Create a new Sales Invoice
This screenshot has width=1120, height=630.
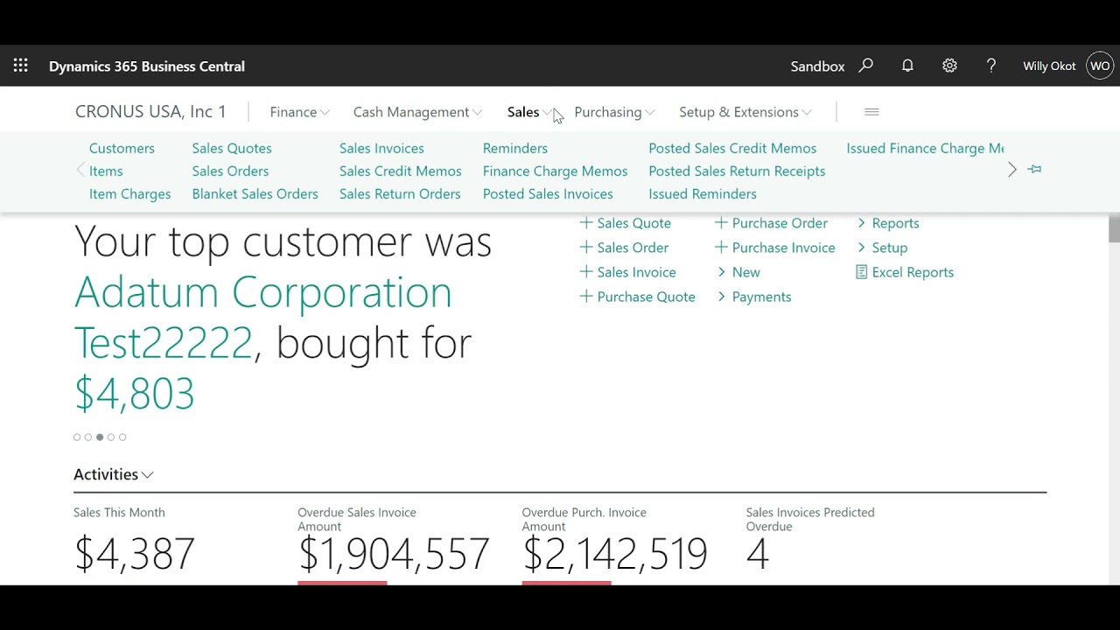[627, 272]
